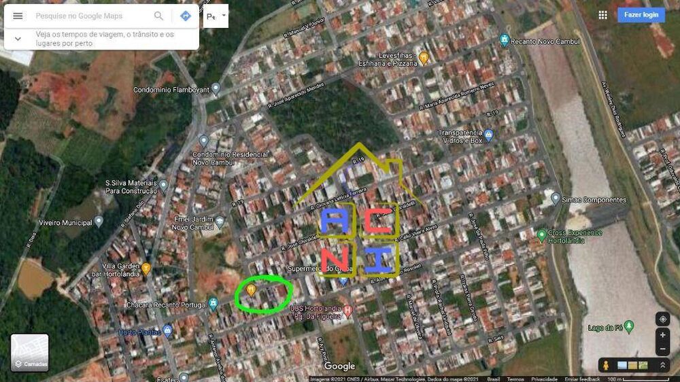This screenshot has height=382, width=680.
Task: Open the Privacidade link
Action: pyautogui.click(x=544, y=379)
